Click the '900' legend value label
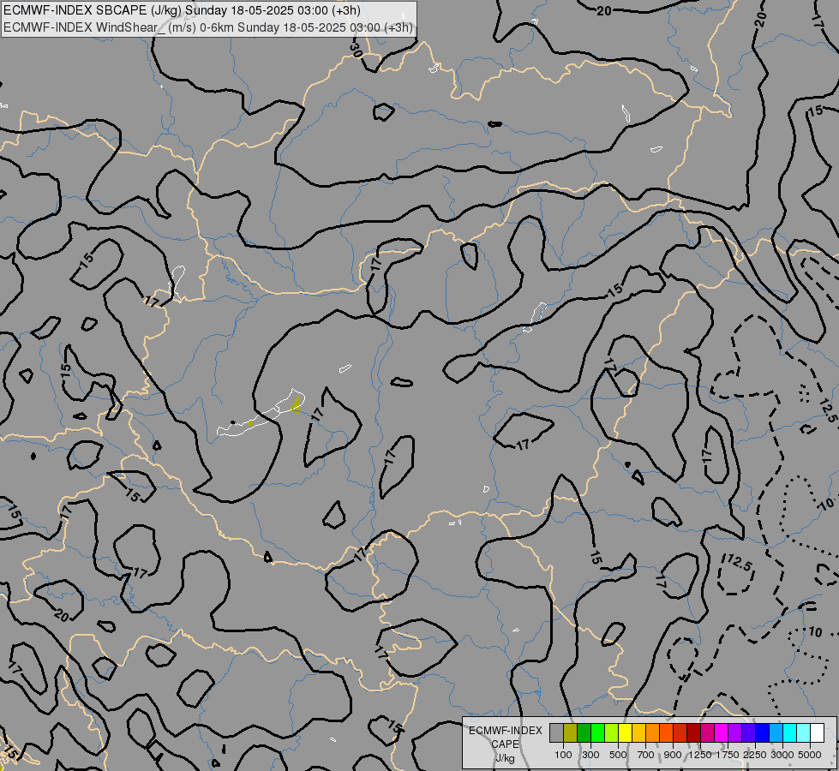 673,755
